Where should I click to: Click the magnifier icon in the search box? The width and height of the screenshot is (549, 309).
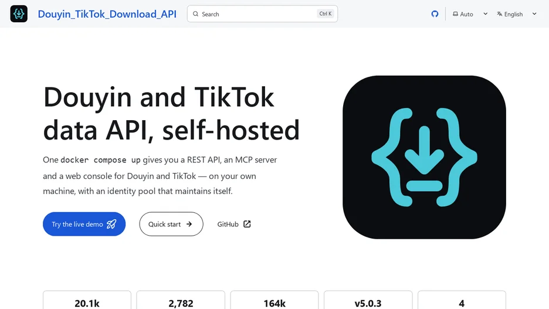[x=196, y=14]
